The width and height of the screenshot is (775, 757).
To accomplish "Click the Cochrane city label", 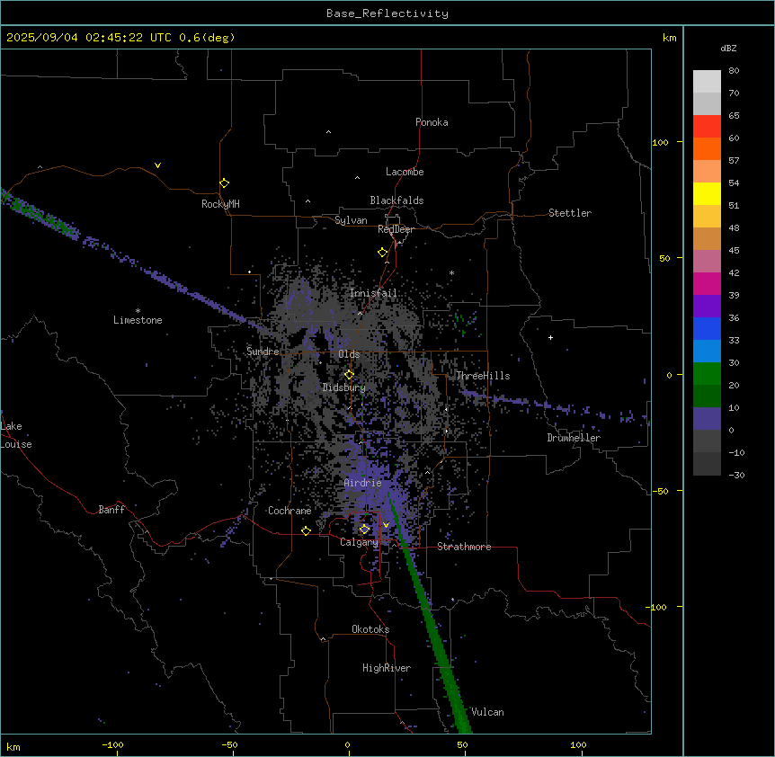I will 290,511.
